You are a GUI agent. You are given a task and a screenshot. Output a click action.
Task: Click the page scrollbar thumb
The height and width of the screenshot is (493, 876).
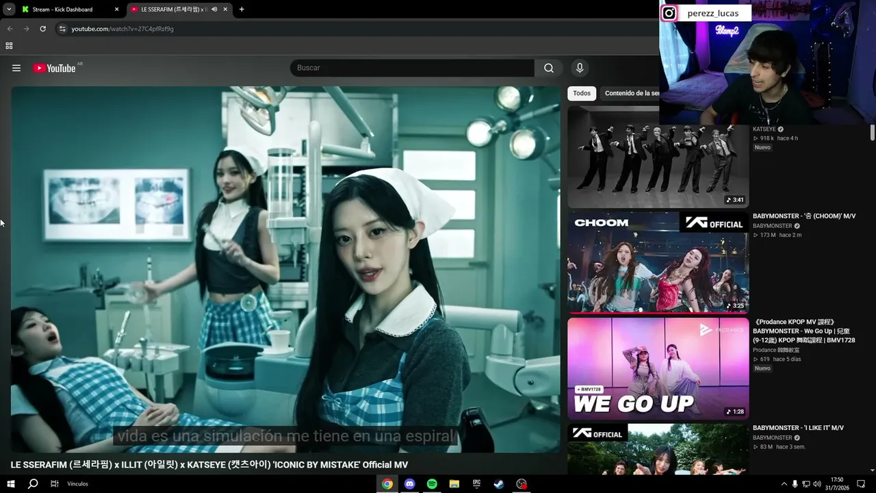tap(873, 133)
